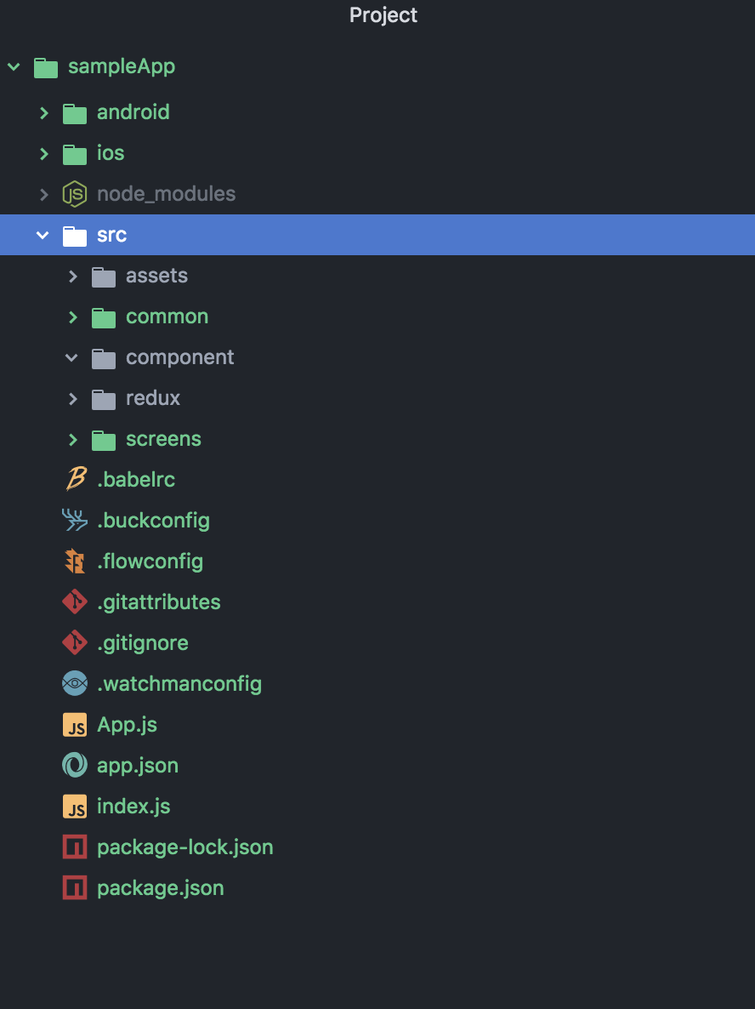This screenshot has width=755, height=1009.
Task: Click the Flow icon next to .flowconfig
Action: point(75,561)
